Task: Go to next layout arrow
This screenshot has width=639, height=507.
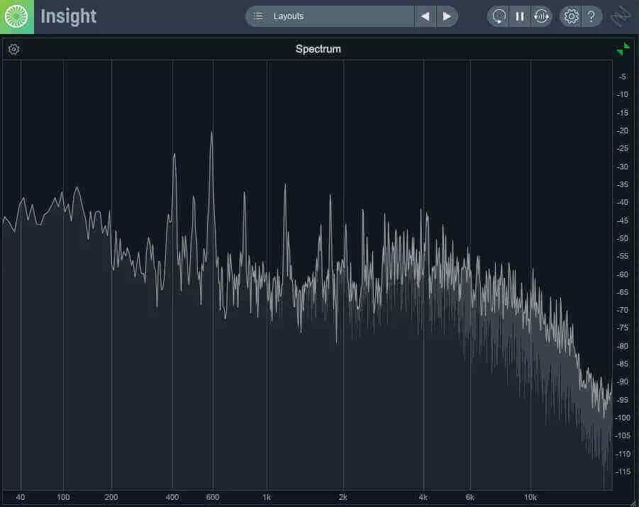Action: coord(447,16)
